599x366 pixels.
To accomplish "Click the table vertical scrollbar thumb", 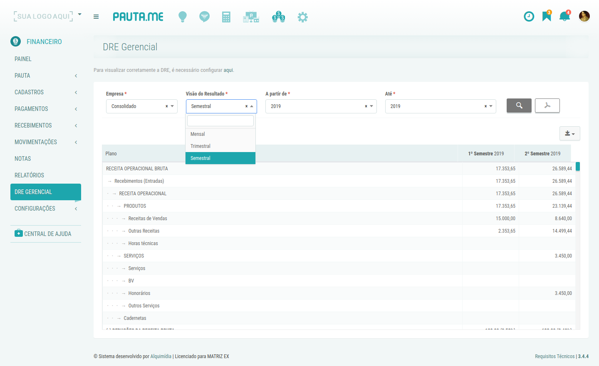I will 578,167.
